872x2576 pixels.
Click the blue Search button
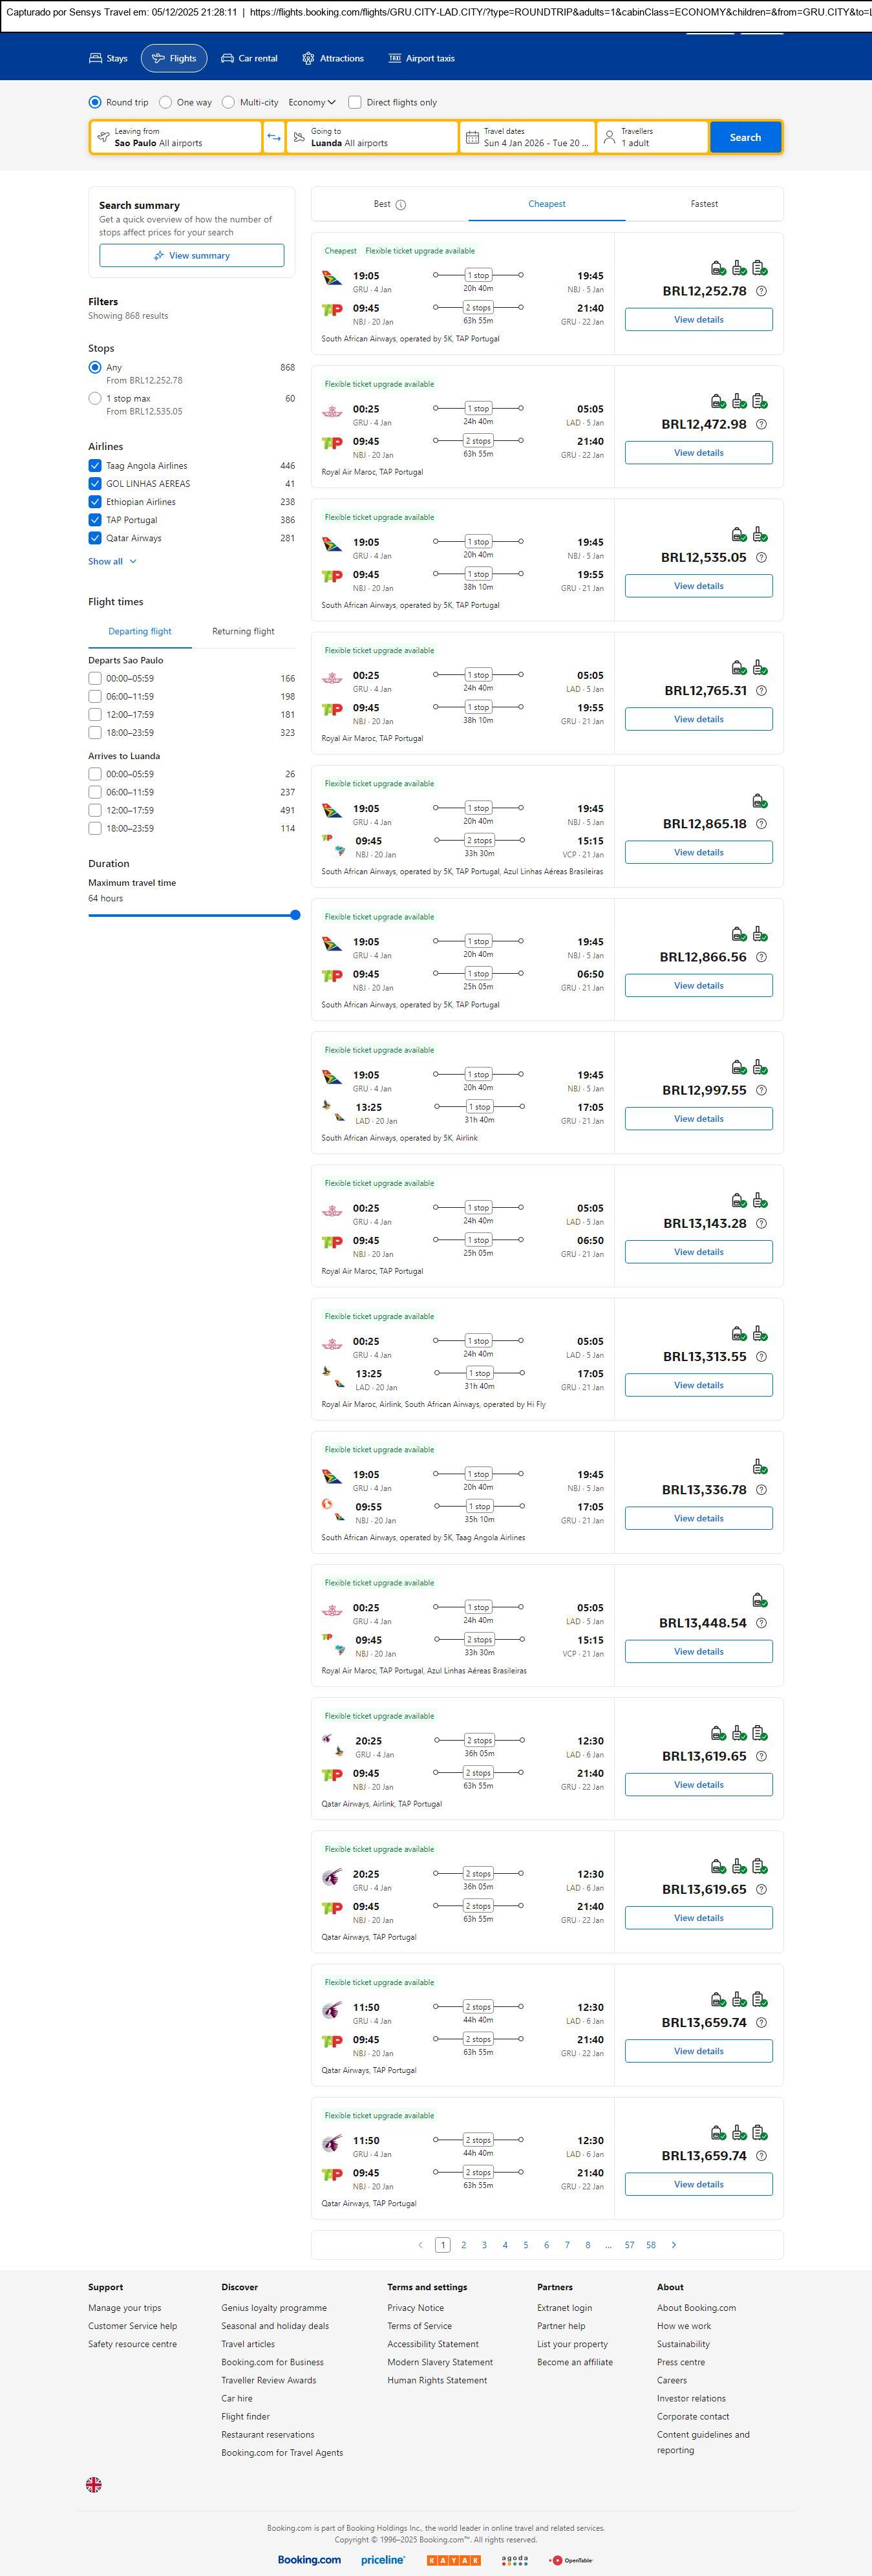point(745,137)
